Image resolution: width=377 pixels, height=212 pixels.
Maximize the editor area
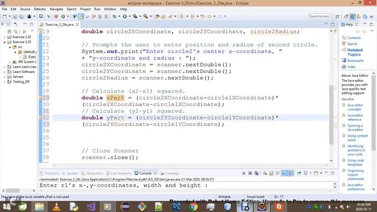click(332, 24)
